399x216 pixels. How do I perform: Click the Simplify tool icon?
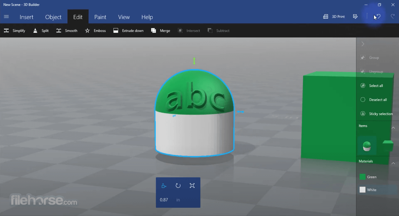click(6, 31)
